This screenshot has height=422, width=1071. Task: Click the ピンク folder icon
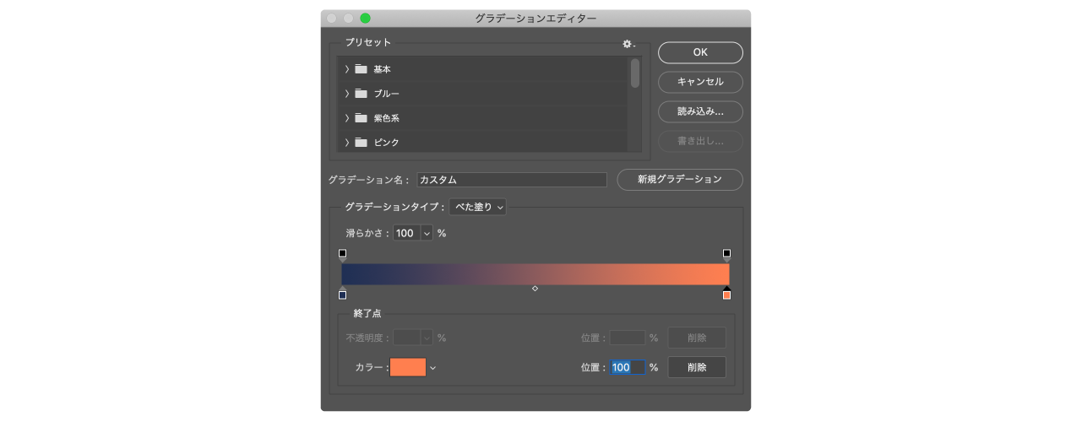[x=362, y=143]
